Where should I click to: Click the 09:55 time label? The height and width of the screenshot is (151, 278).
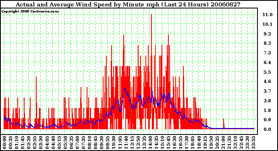coord(108,143)
